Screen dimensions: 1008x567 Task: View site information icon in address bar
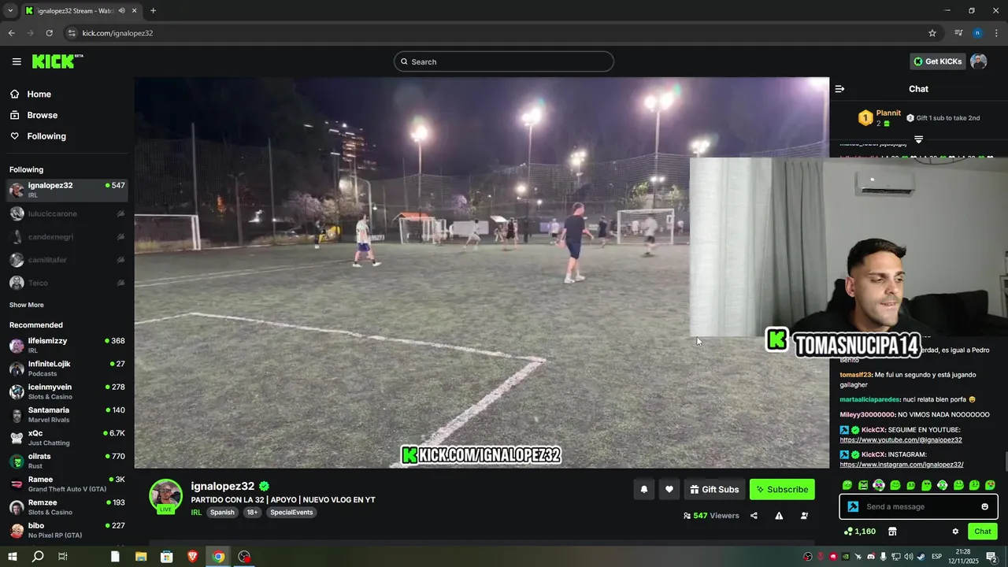click(72, 33)
